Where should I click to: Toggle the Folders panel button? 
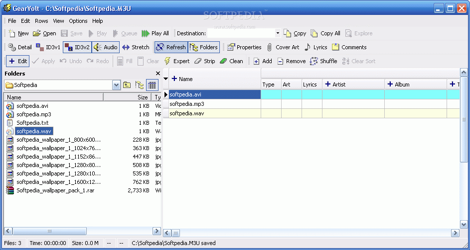204,47
